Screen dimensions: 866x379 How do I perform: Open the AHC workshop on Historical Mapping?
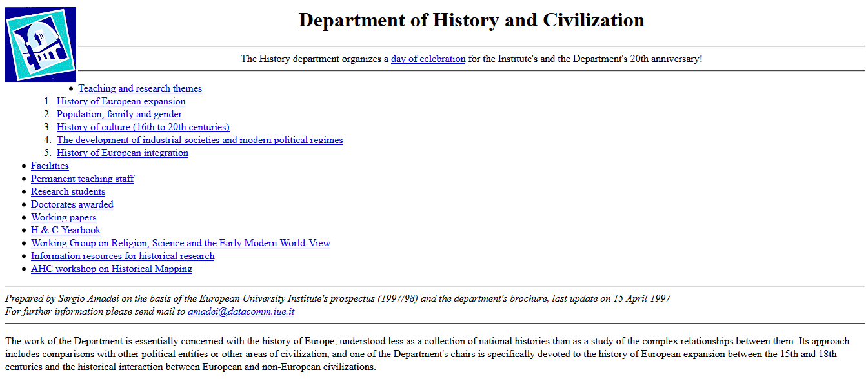coord(111,269)
